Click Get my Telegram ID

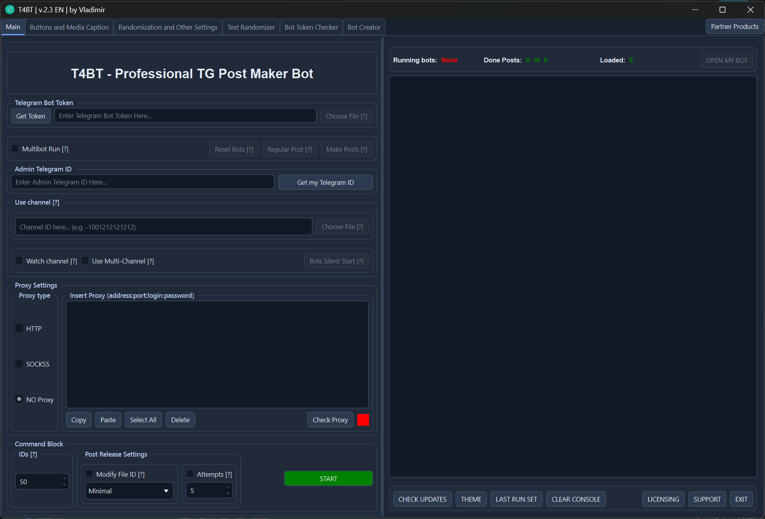[326, 182]
